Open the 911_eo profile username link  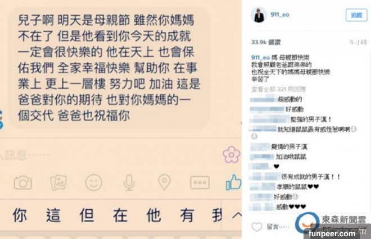point(280,15)
